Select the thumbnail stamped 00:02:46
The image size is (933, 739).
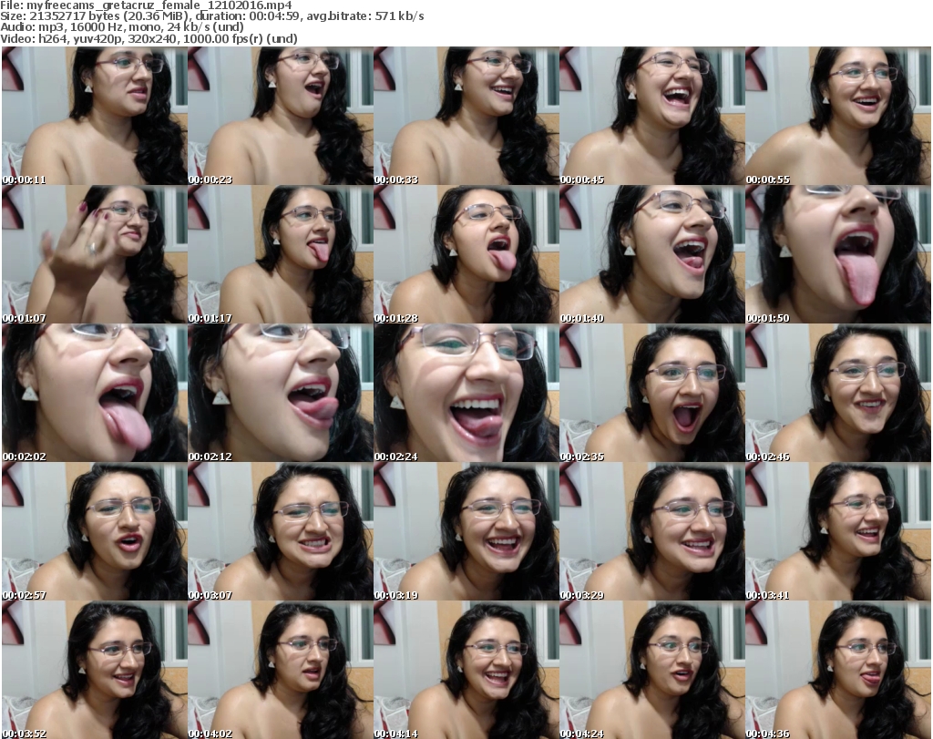pos(838,393)
